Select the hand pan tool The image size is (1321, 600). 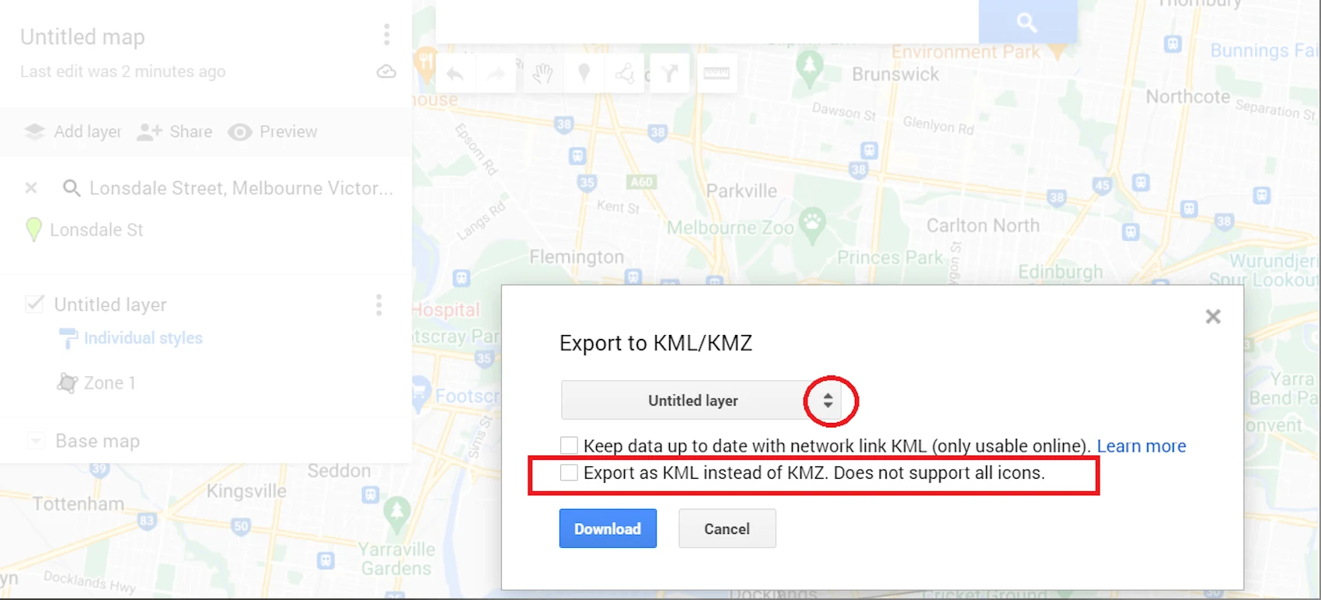[x=542, y=74]
